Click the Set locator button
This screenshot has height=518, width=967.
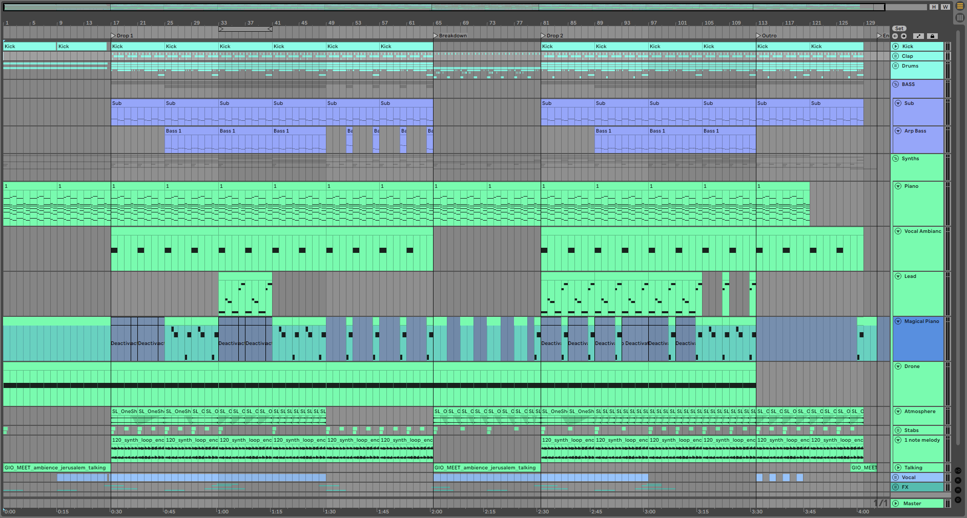[899, 29]
